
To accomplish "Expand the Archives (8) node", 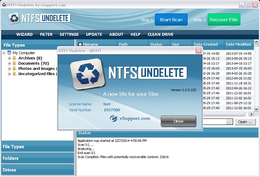I will coord(10,58).
